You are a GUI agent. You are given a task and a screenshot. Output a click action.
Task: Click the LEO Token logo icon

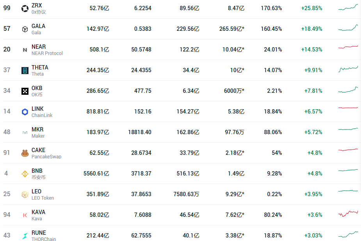(x=25, y=195)
